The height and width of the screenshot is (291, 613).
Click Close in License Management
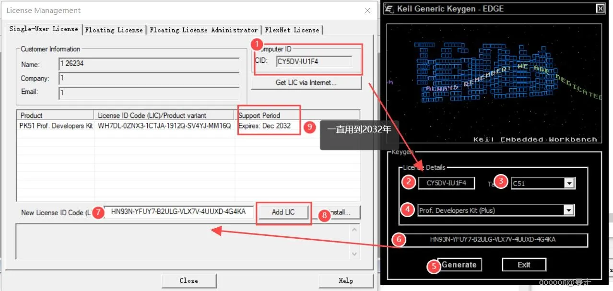pyautogui.click(x=189, y=280)
